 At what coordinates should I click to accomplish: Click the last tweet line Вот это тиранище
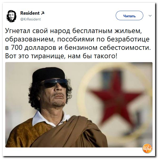[61, 56]
